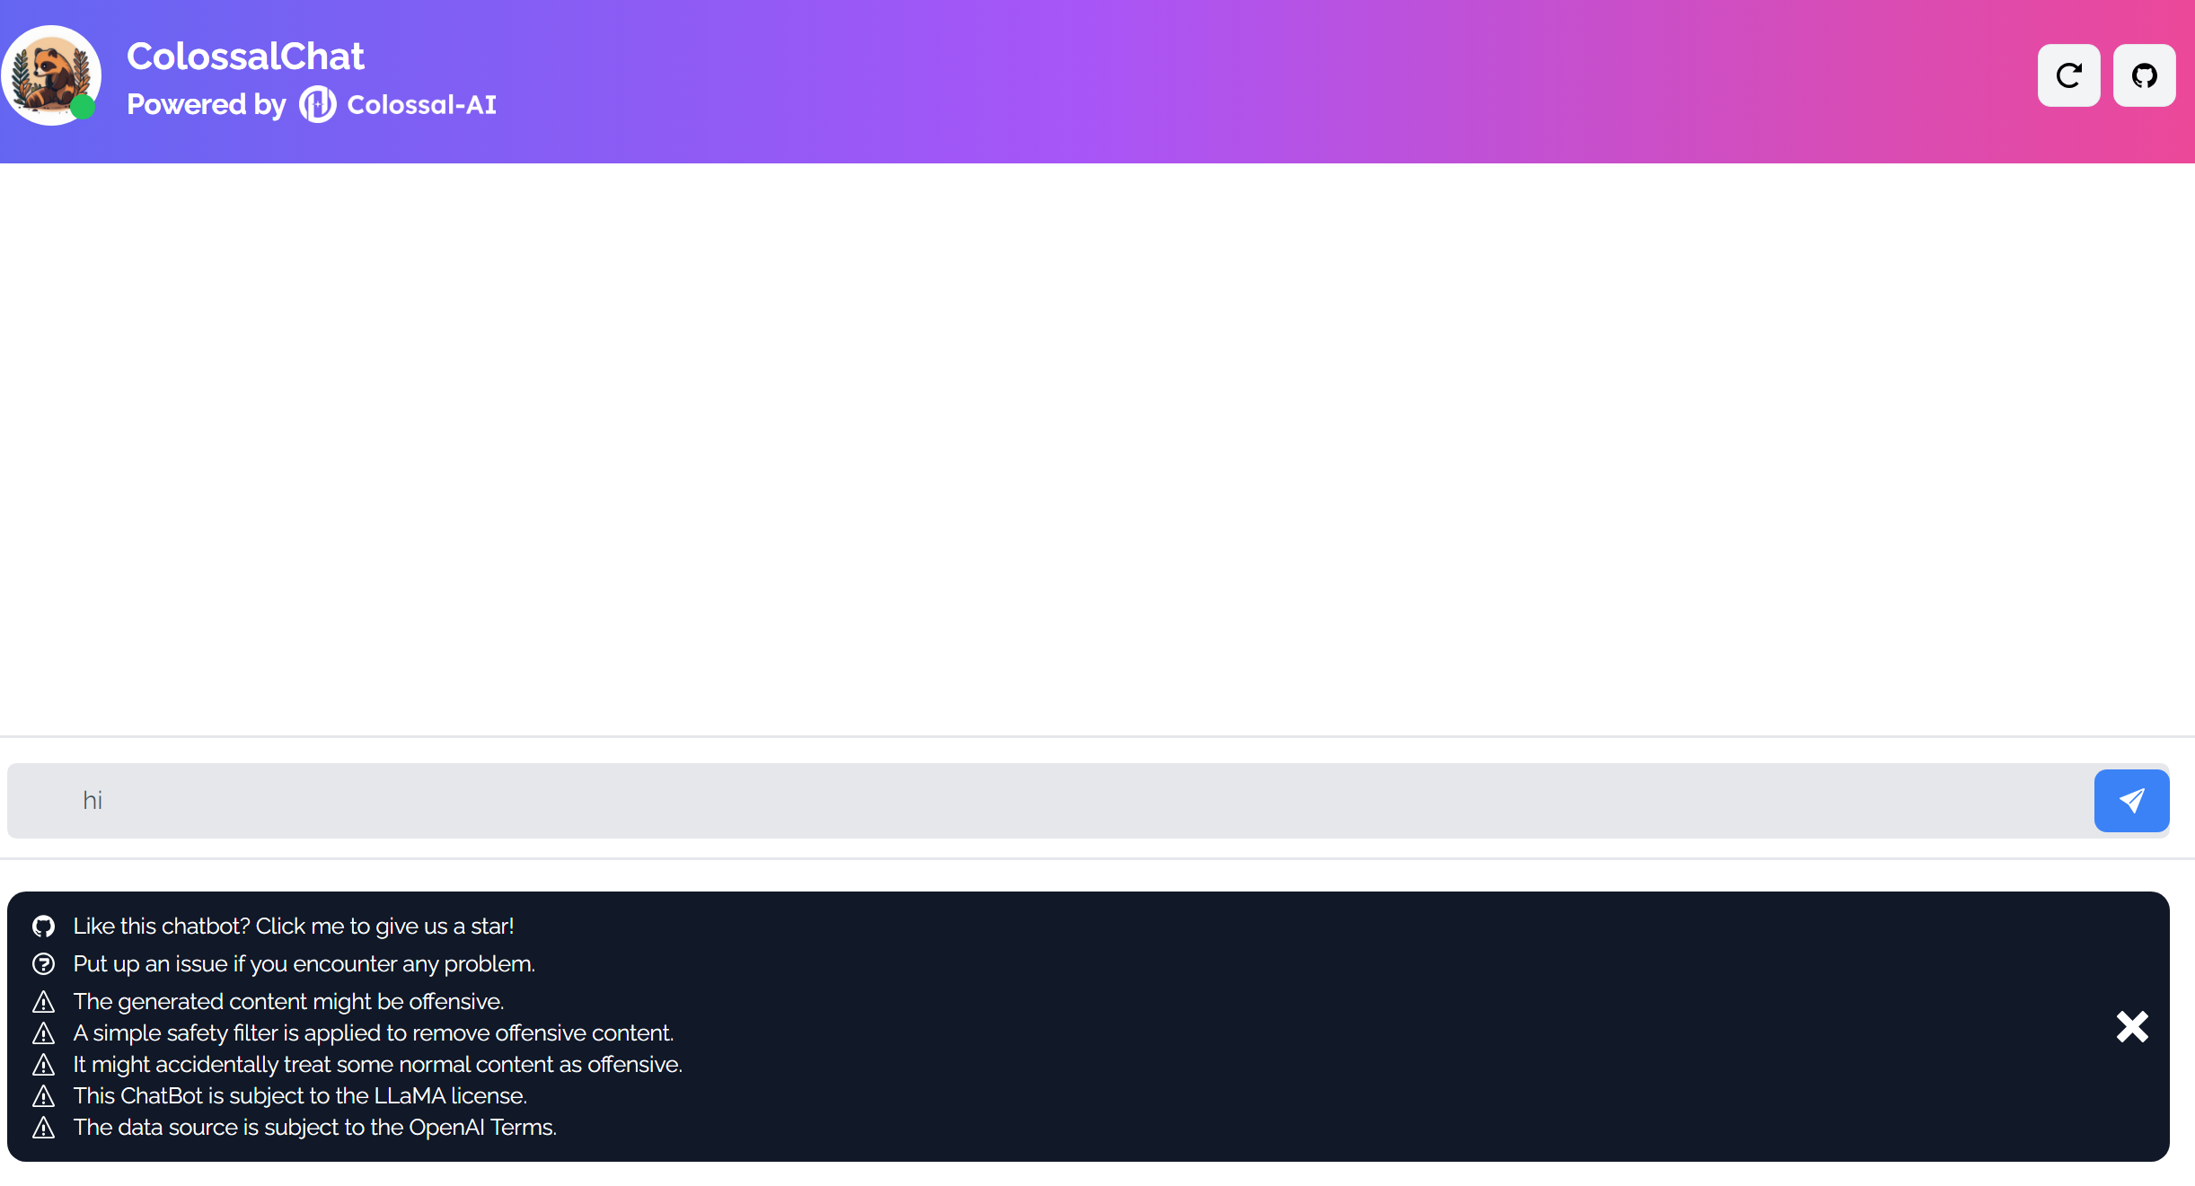Click the green online status dot

pyautogui.click(x=83, y=107)
